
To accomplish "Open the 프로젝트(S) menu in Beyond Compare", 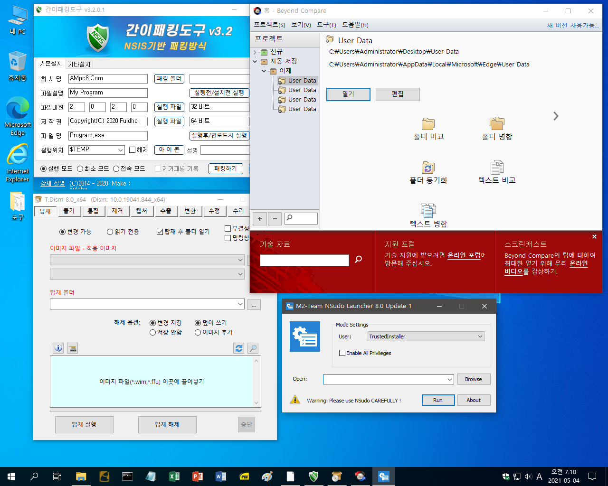I will coord(269,25).
